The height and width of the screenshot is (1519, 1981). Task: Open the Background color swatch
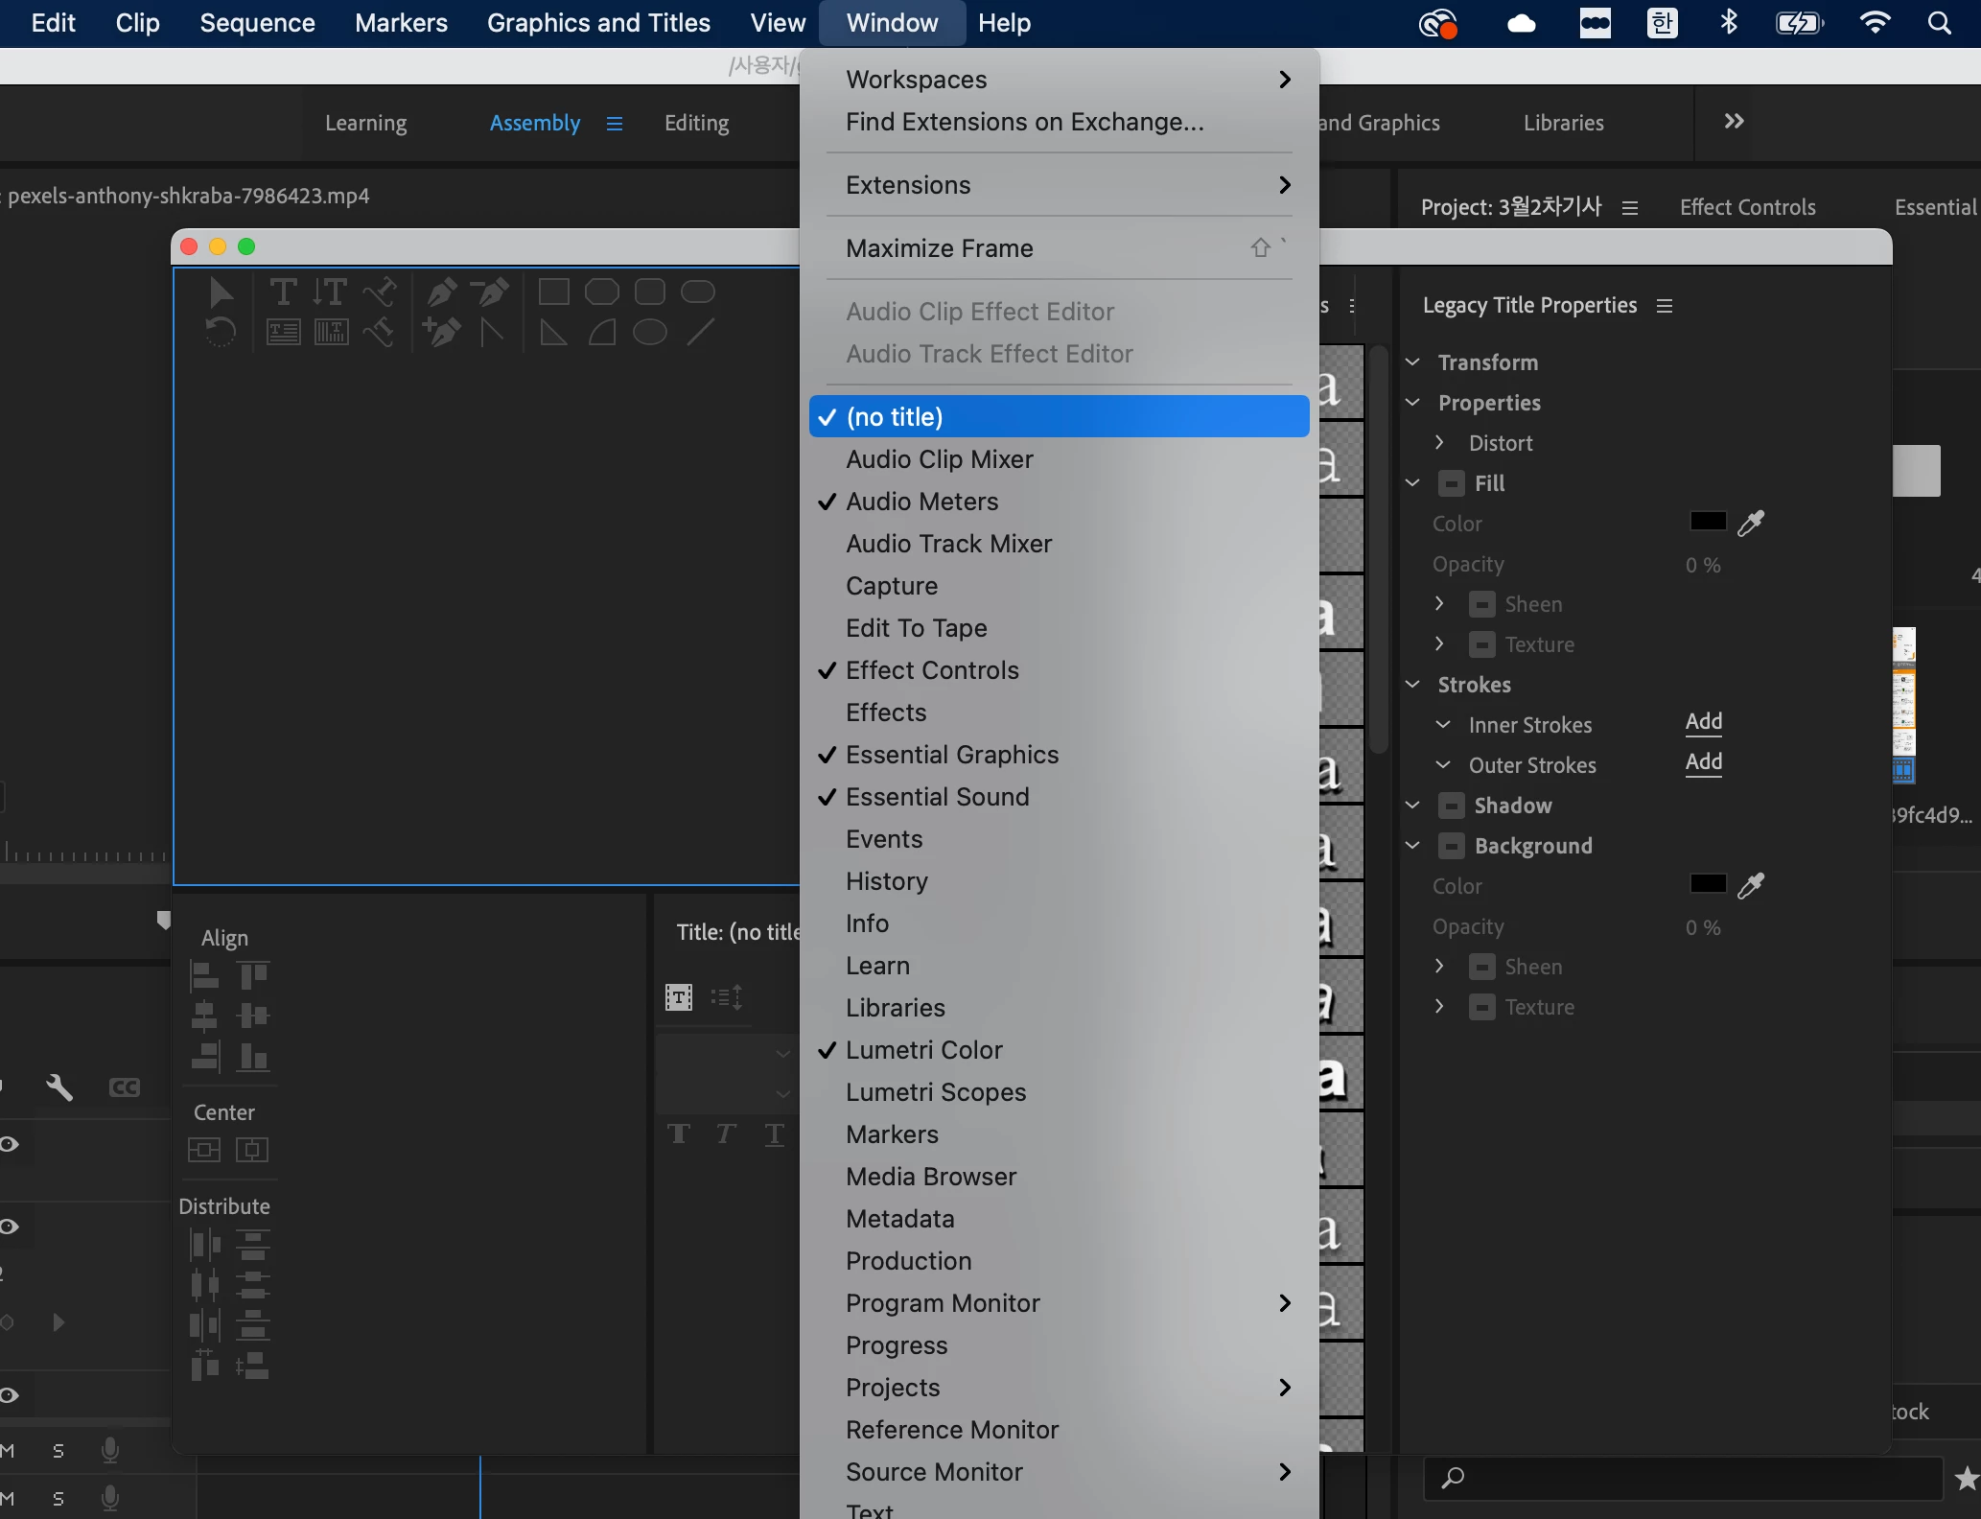click(1707, 884)
